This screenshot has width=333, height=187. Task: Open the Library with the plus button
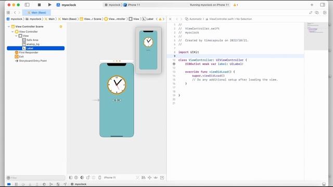(312, 5)
